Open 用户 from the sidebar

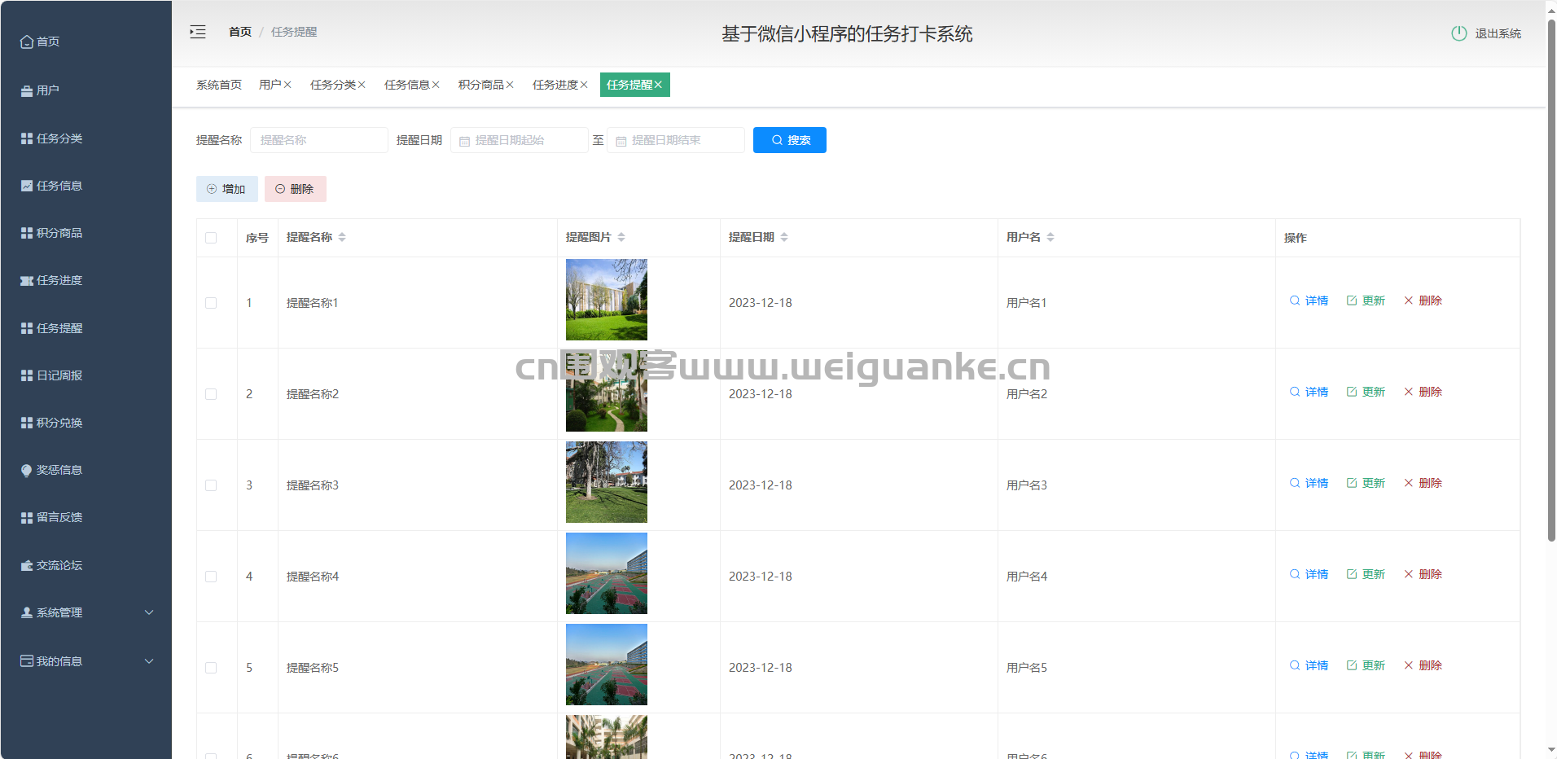click(47, 90)
